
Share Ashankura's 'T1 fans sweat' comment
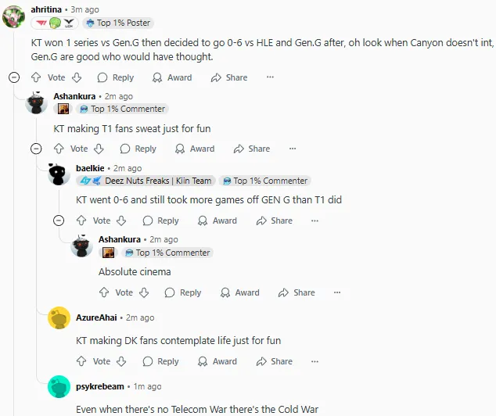coord(252,149)
